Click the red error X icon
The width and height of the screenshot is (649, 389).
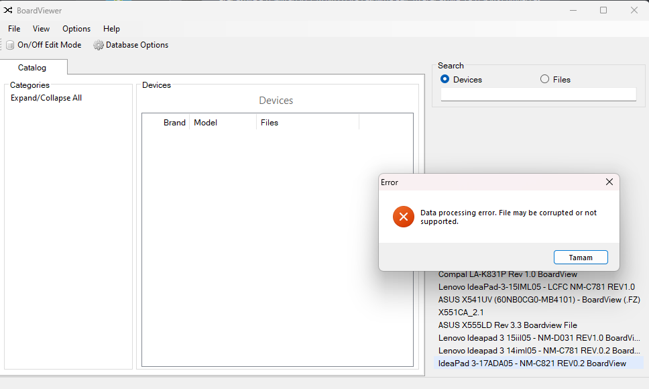tap(404, 217)
